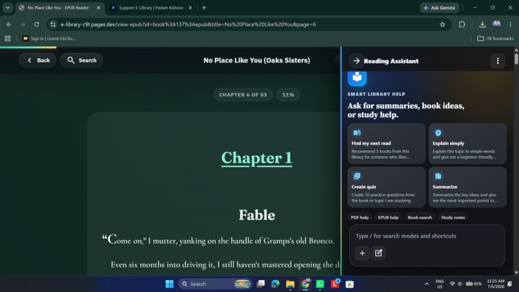This screenshot has width=519, height=292.
Task: Click the Explain simply lightbulb icon
Action: tap(438, 133)
